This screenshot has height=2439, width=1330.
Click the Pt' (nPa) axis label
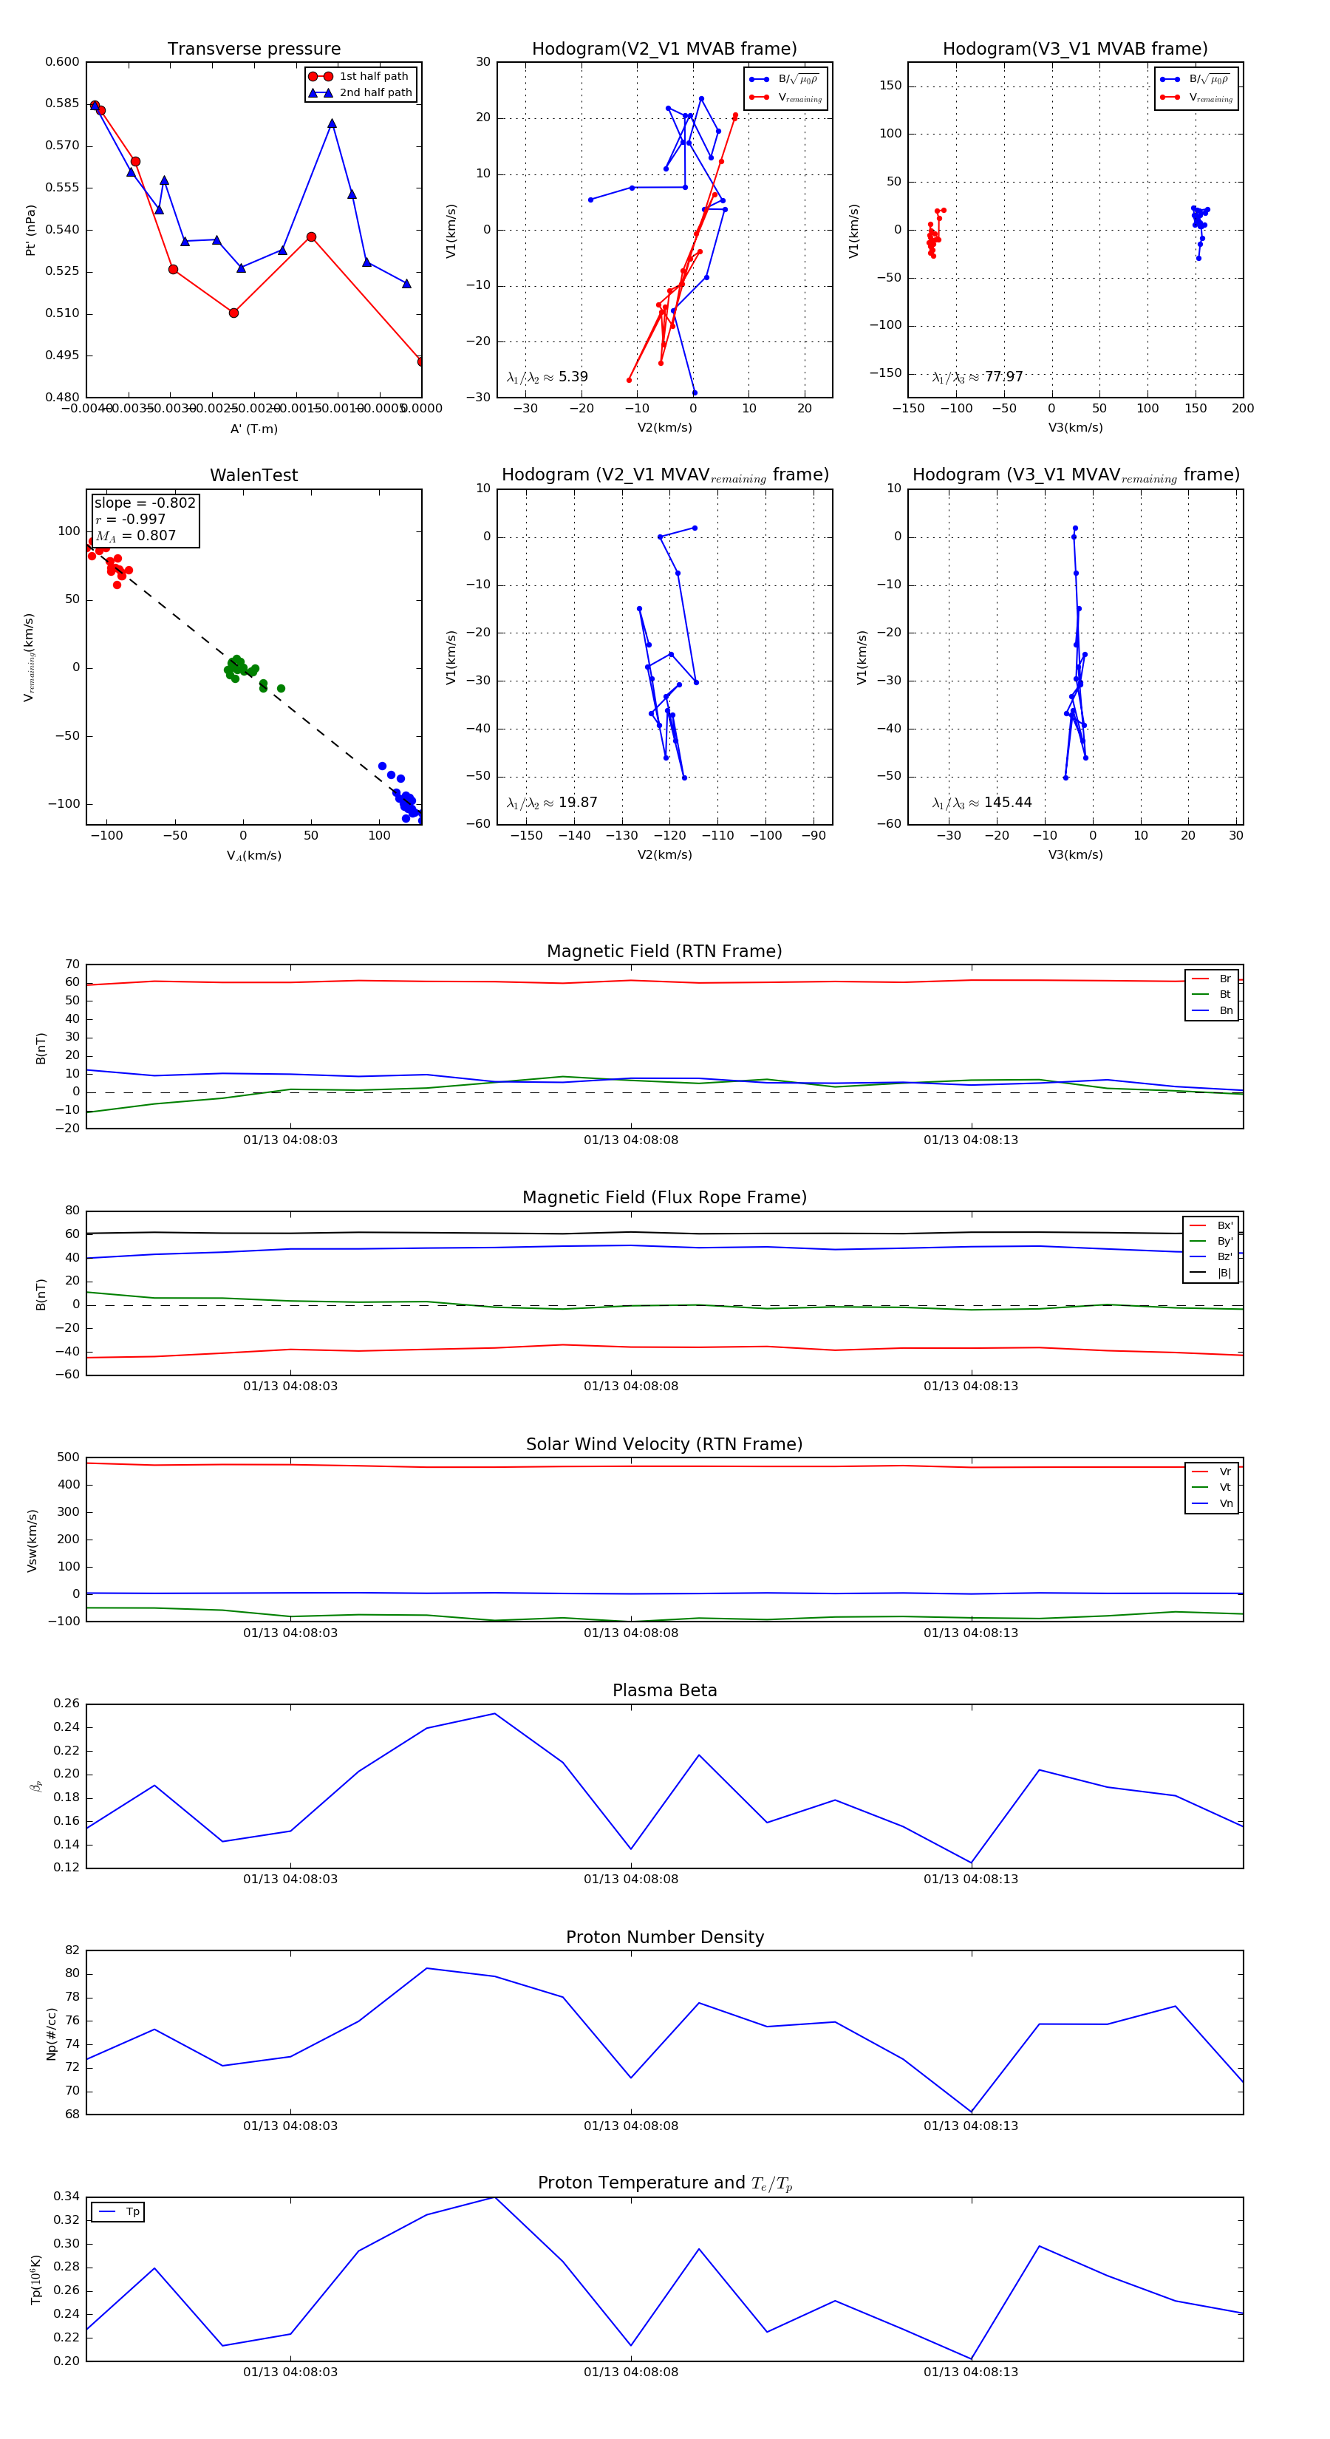30,230
